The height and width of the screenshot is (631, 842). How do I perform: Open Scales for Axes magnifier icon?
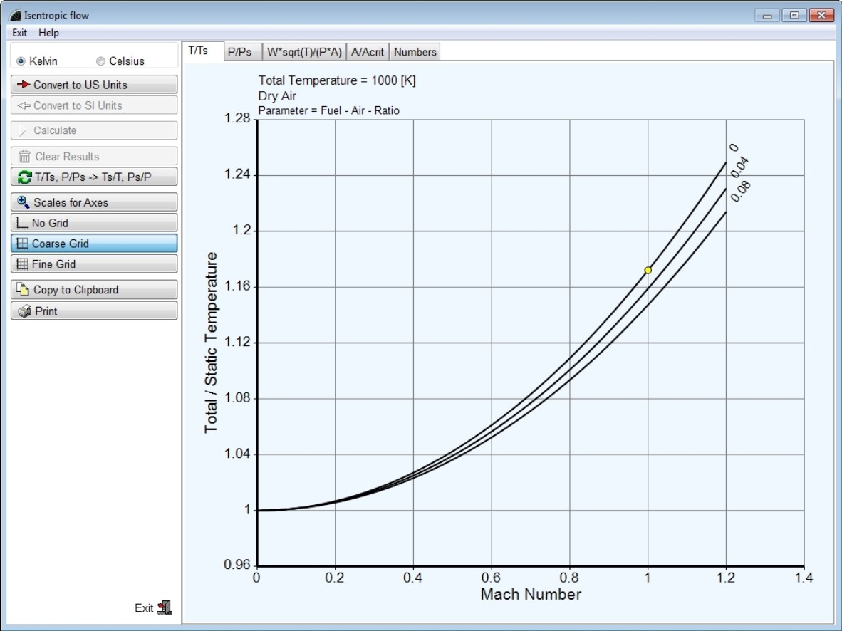24,202
